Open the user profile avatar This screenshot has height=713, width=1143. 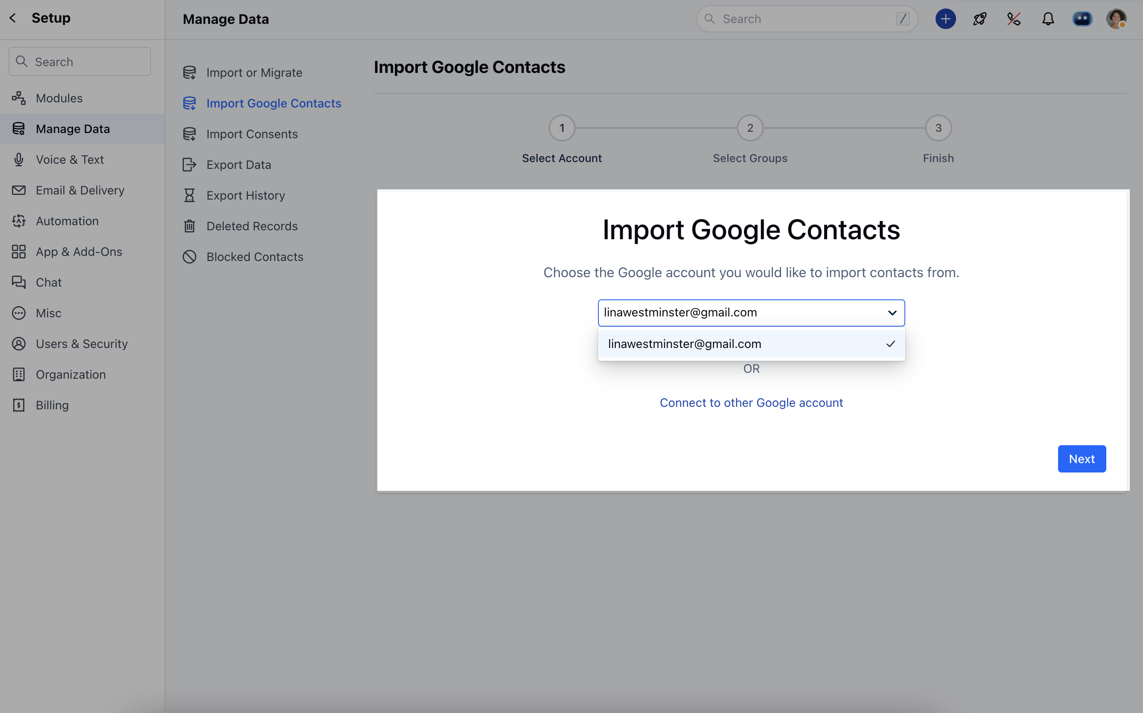pyautogui.click(x=1116, y=19)
